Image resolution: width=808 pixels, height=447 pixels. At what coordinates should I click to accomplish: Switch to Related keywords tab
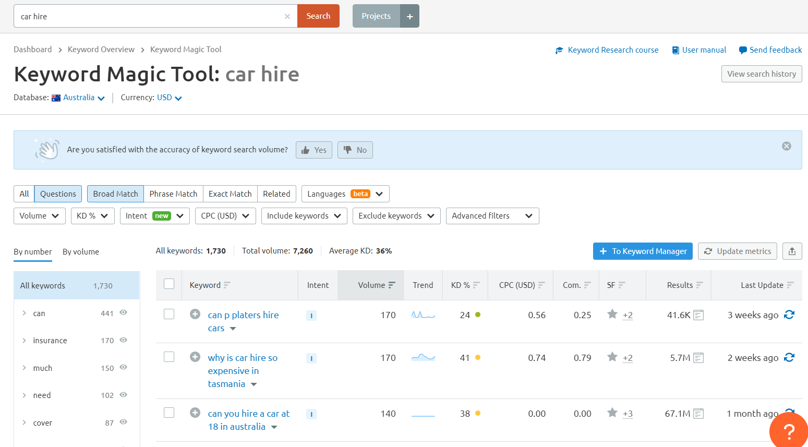point(276,194)
